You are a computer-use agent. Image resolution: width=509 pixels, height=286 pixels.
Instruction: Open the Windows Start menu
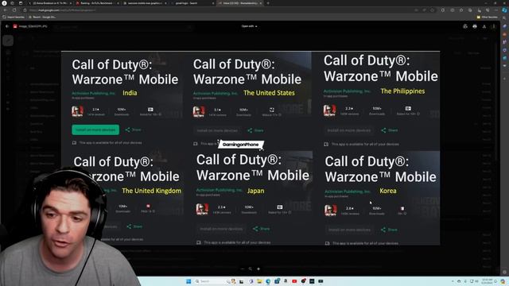pos(188,281)
